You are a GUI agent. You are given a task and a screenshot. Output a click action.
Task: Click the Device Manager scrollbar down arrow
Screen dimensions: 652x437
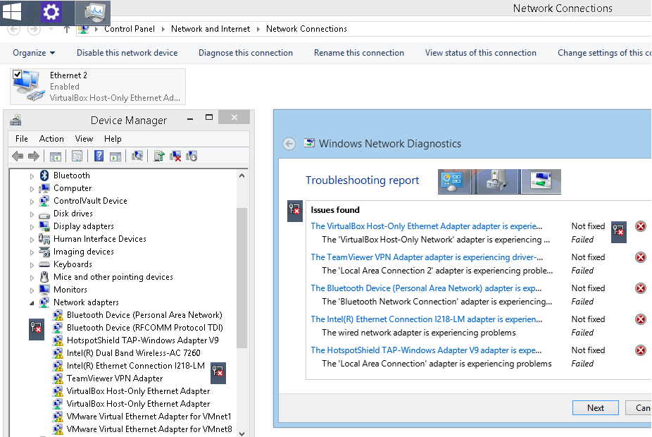coord(242,433)
